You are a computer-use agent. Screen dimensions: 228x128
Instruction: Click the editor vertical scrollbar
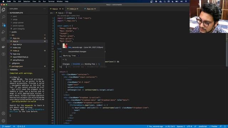(x=227, y=50)
